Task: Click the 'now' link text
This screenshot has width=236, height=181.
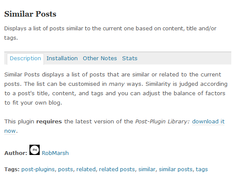Action: pyautogui.click(x=10, y=131)
